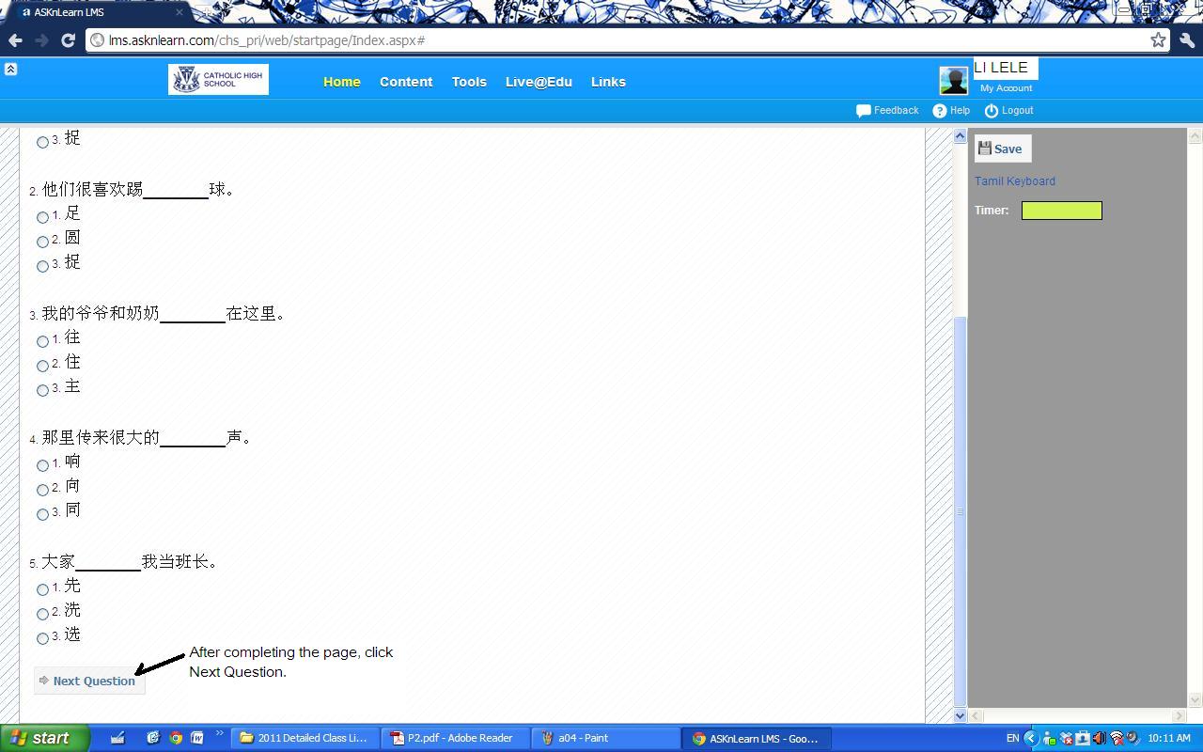Click the Windows start button
Viewport: 1203px width, 752px height.
[44, 738]
